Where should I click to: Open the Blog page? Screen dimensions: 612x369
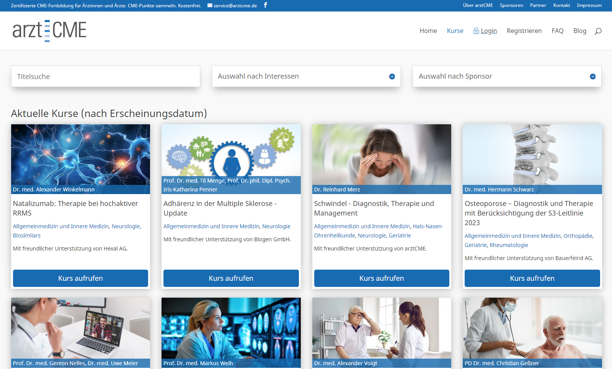tap(580, 31)
